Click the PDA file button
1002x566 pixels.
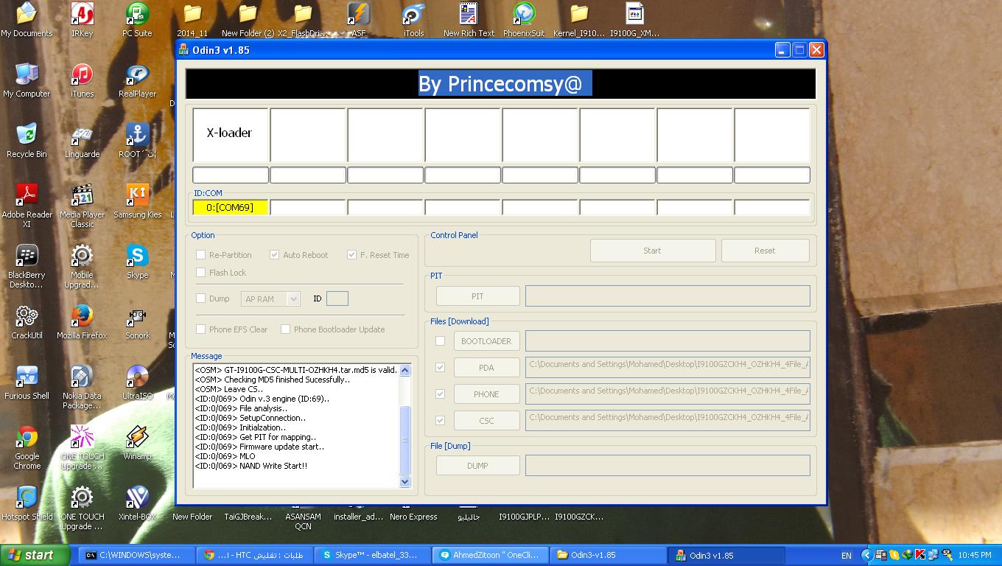point(486,368)
